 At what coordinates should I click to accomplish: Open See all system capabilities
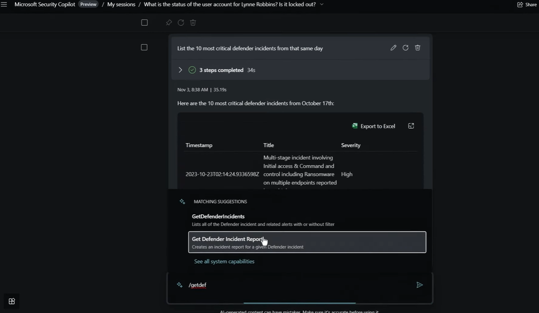tap(224, 261)
